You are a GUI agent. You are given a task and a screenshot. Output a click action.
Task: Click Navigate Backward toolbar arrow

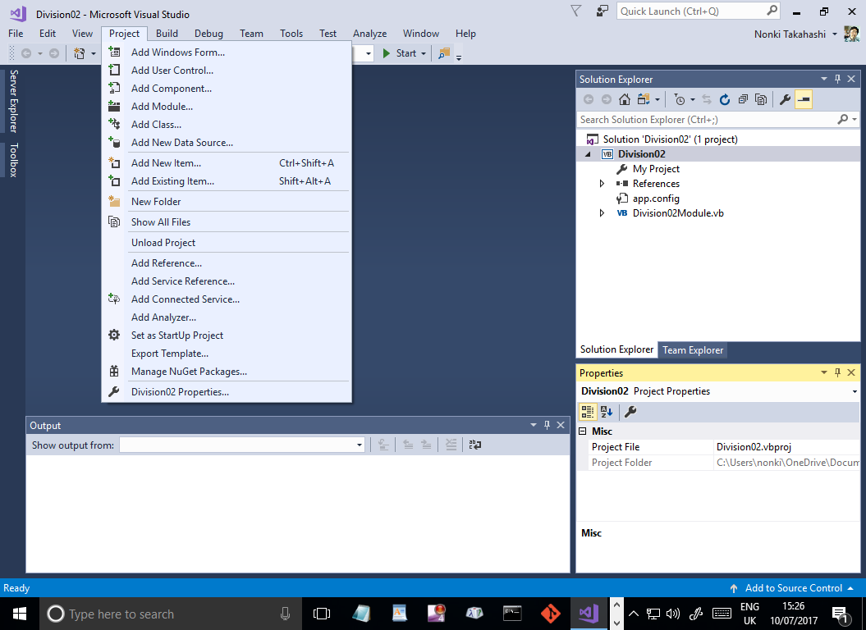click(x=26, y=53)
